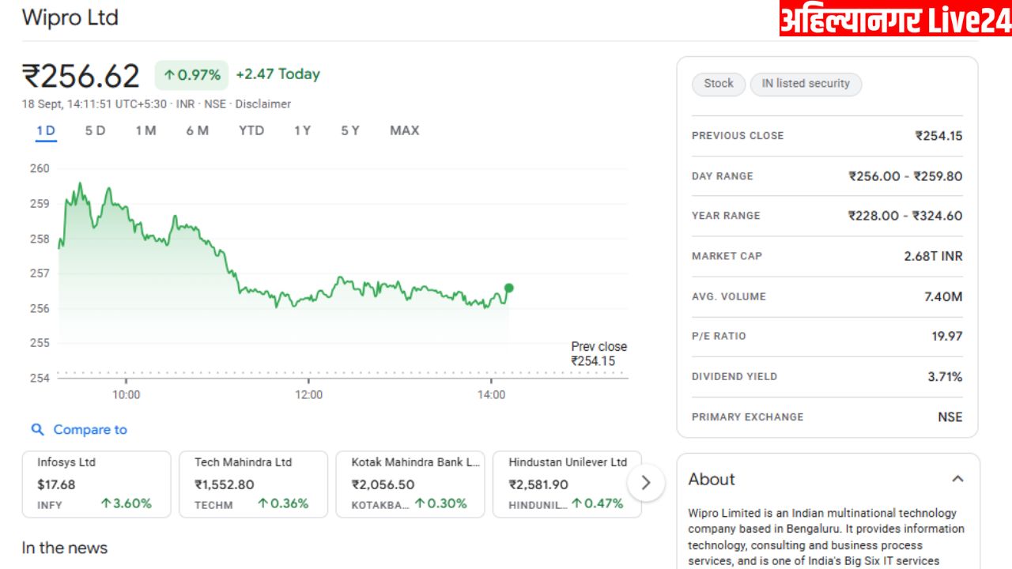The image size is (1012, 569).
Task: Click the Compare to magnifier icon
Action: coord(37,430)
